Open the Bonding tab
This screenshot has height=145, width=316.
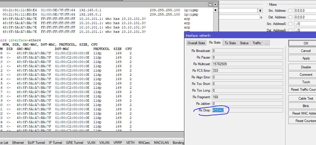click(178, 143)
